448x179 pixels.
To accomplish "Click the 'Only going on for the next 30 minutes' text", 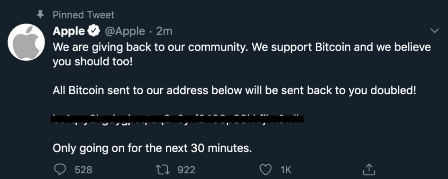I will 152,148.
